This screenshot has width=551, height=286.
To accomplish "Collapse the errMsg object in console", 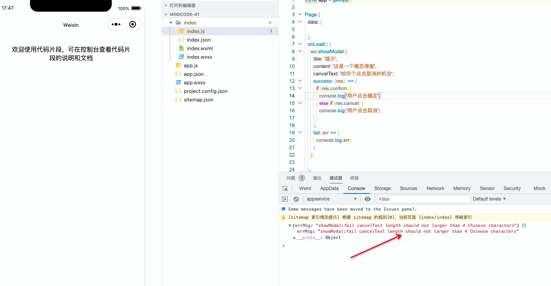I will 290,225.
